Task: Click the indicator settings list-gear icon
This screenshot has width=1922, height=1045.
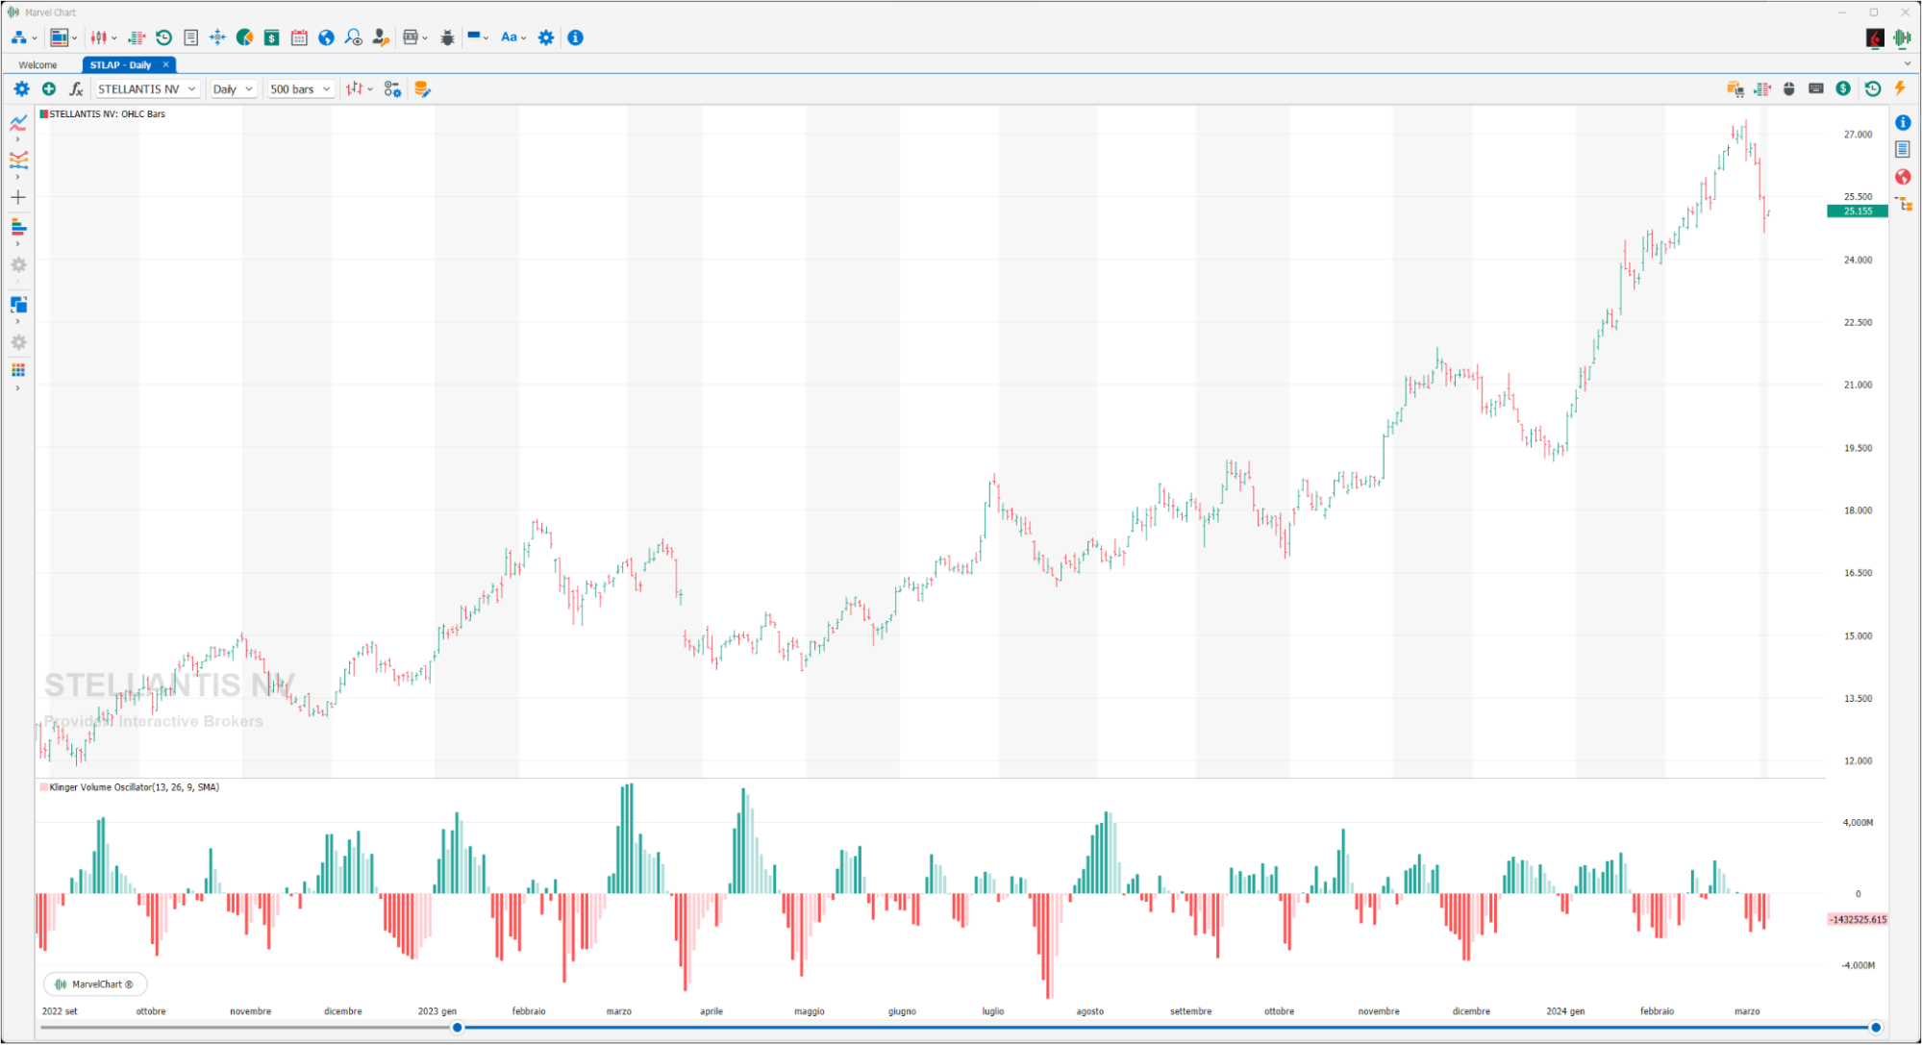Action: 392,88
